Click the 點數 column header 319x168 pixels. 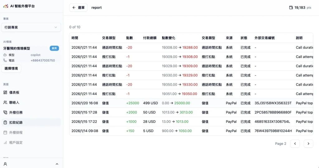(x=130, y=38)
